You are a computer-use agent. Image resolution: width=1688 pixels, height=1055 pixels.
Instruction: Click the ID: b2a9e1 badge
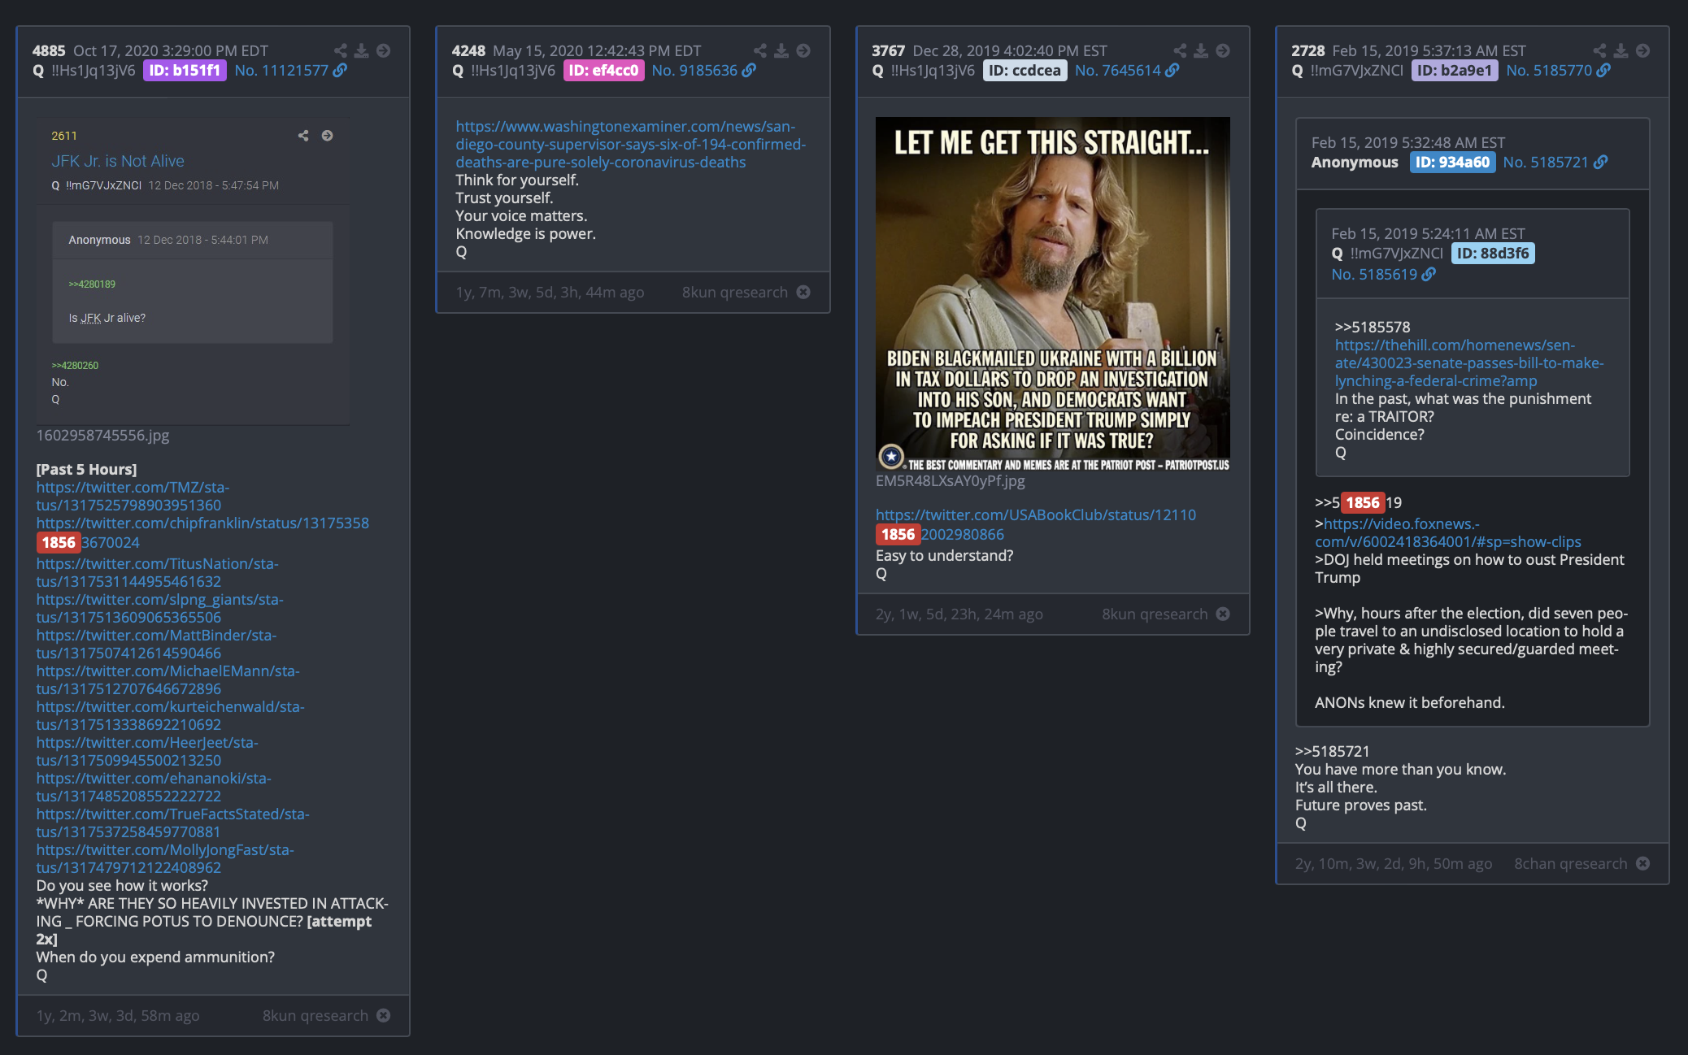pos(1455,71)
